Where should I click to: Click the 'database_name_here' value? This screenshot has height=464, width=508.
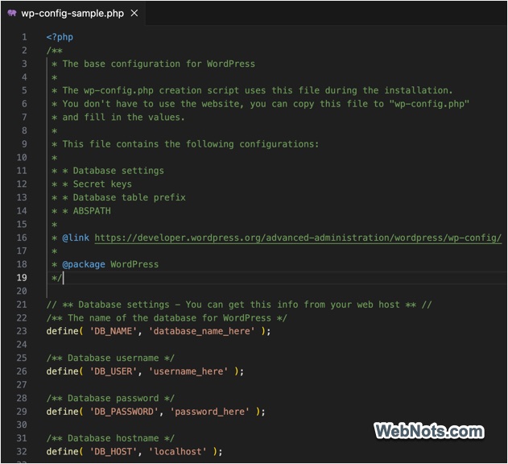click(202, 331)
